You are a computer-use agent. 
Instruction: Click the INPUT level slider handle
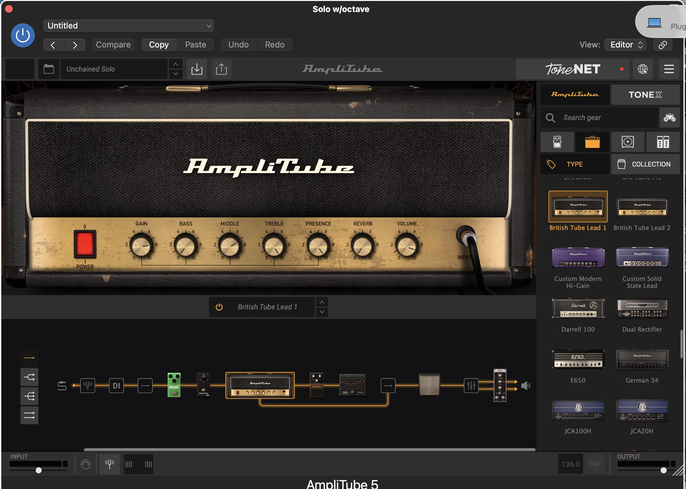pos(39,470)
